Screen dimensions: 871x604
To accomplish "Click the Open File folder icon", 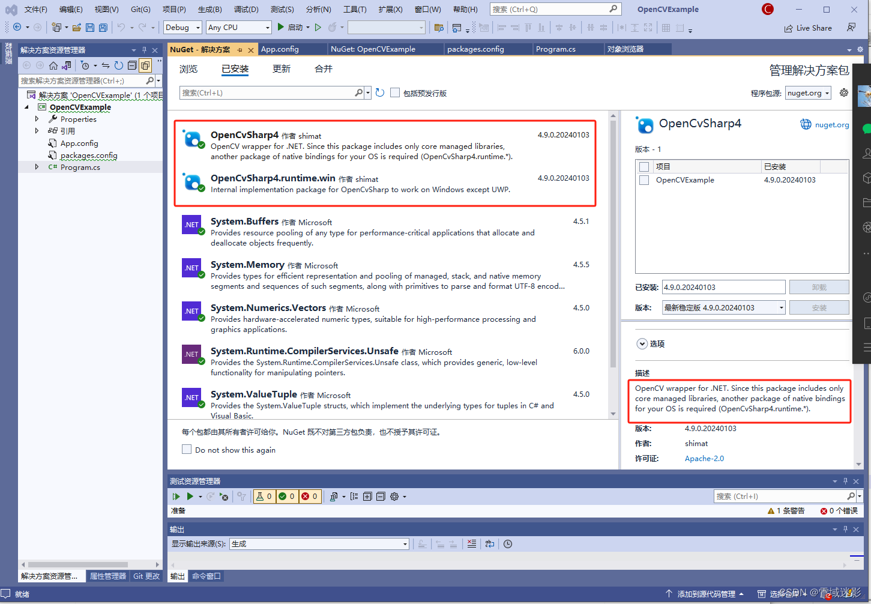I will pyautogui.click(x=77, y=27).
